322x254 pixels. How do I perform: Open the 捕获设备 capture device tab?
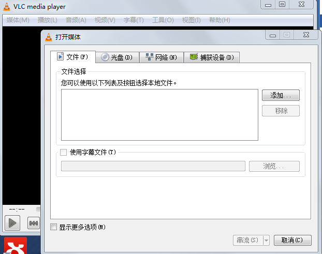tap(211, 57)
